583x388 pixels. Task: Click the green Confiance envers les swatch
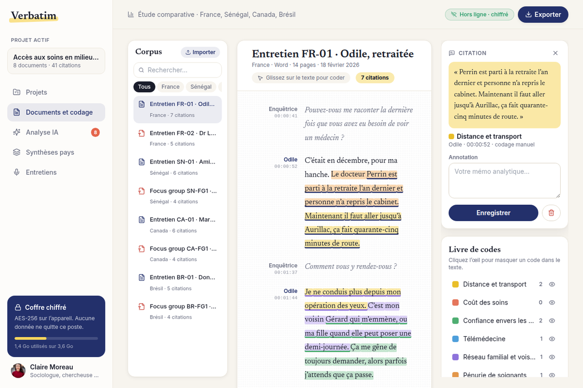tap(455, 321)
